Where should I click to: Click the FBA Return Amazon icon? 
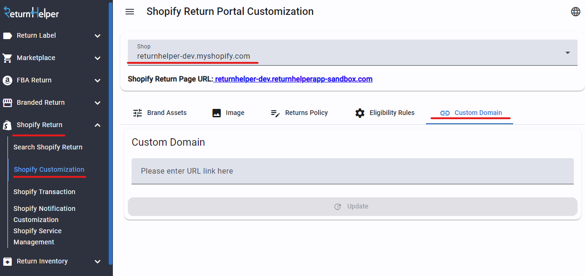(7, 81)
